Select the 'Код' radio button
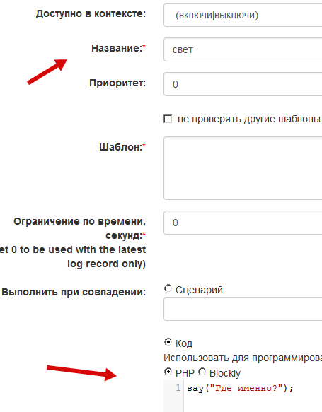The height and width of the screenshot is (412, 322). point(168,342)
